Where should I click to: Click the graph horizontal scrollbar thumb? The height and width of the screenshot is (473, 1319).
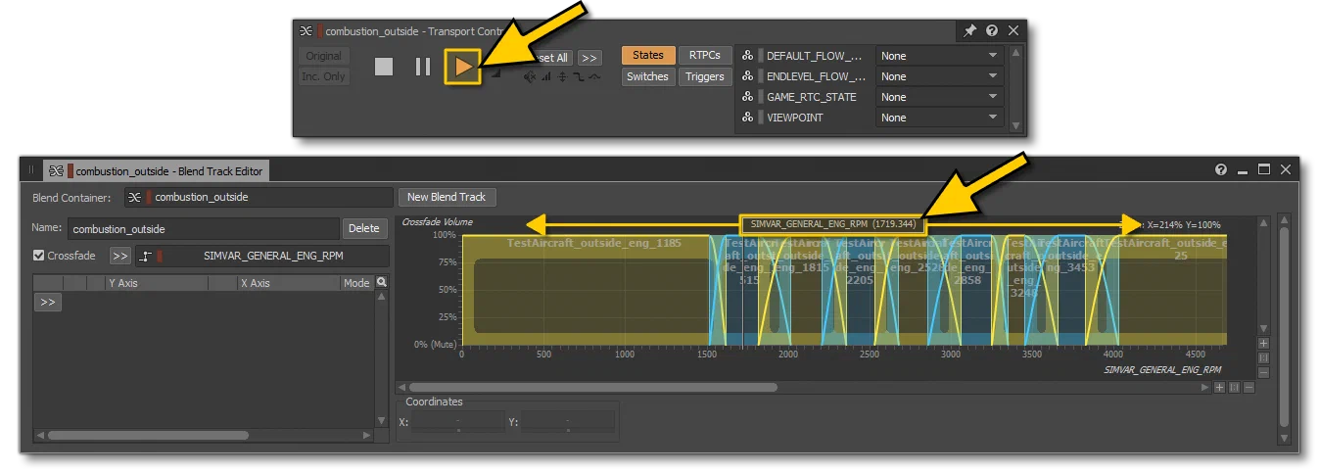(x=593, y=387)
